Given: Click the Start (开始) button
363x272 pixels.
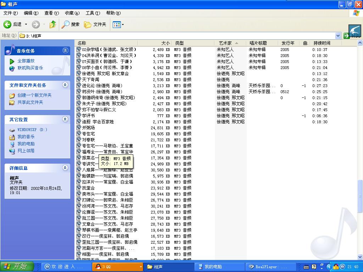Looking at the screenshot, I should [x=17, y=267].
